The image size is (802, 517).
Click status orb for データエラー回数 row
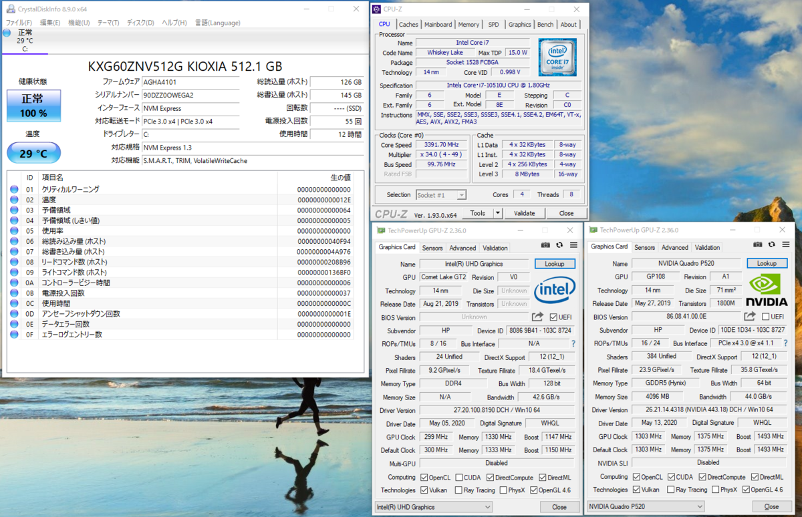pyautogui.click(x=15, y=324)
